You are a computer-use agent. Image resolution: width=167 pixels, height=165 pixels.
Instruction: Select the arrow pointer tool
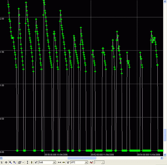pos(2,163)
